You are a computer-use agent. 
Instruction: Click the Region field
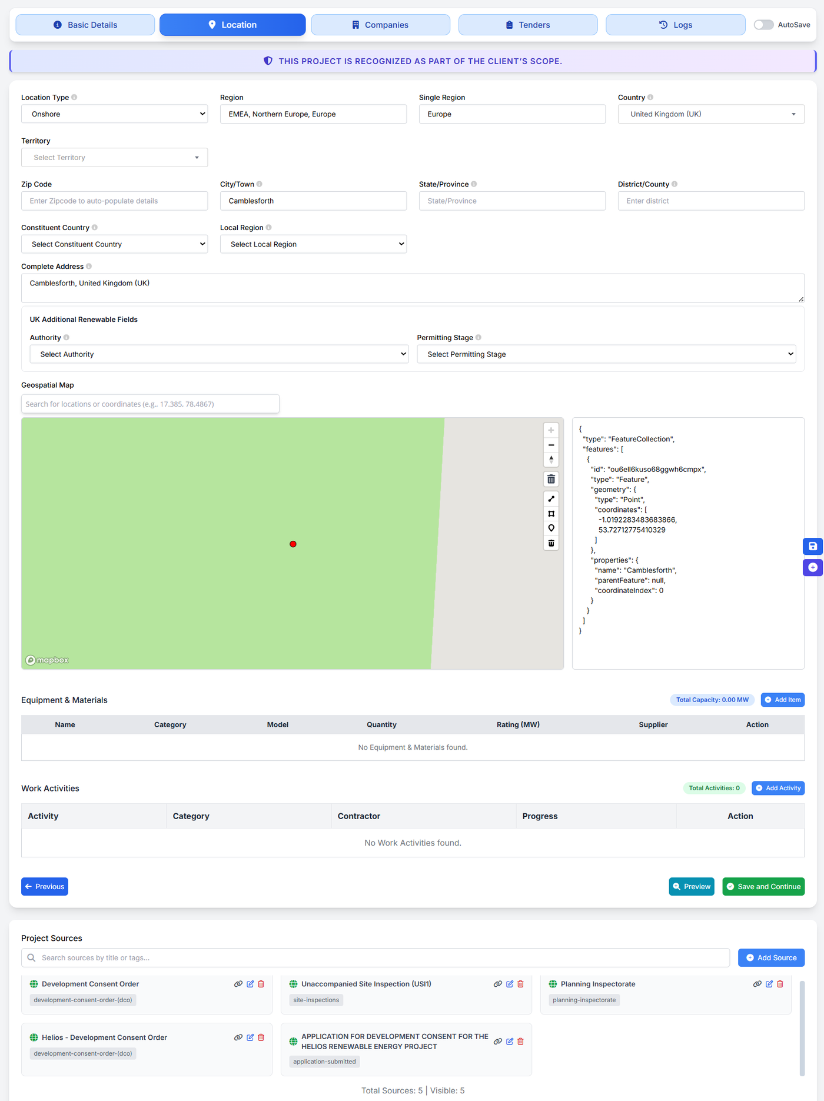coord(314,114)
